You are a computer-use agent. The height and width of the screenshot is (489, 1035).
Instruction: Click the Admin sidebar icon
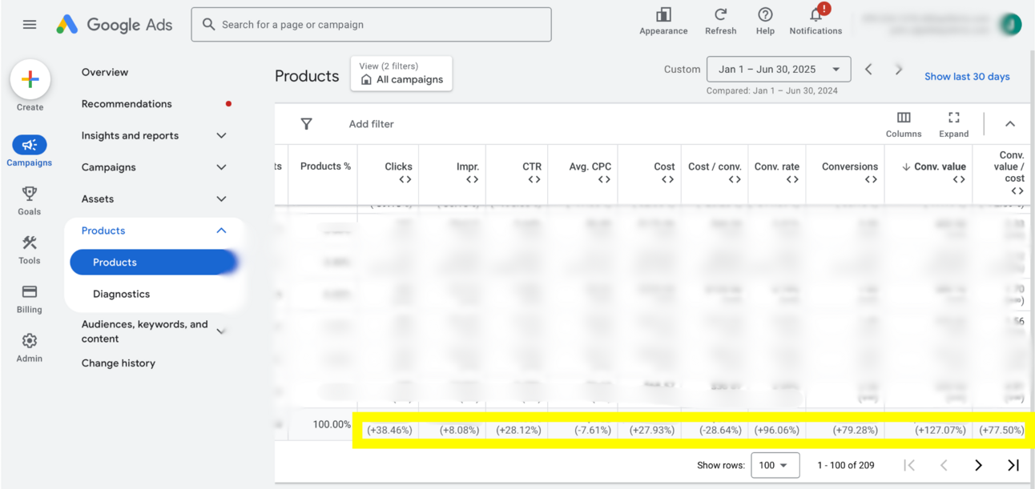(x=29, y=347)
